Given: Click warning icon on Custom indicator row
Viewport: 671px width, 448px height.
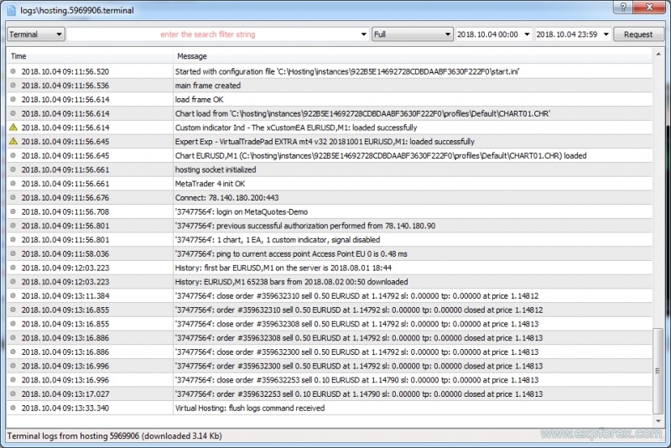Looking at the screenshot, I should pos(13,128).
